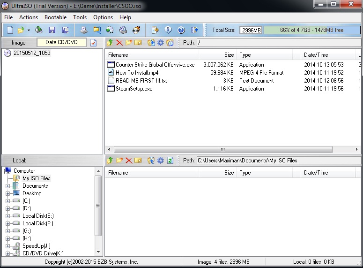Select SteamSetup.exe file

click(x=134, y=89)
